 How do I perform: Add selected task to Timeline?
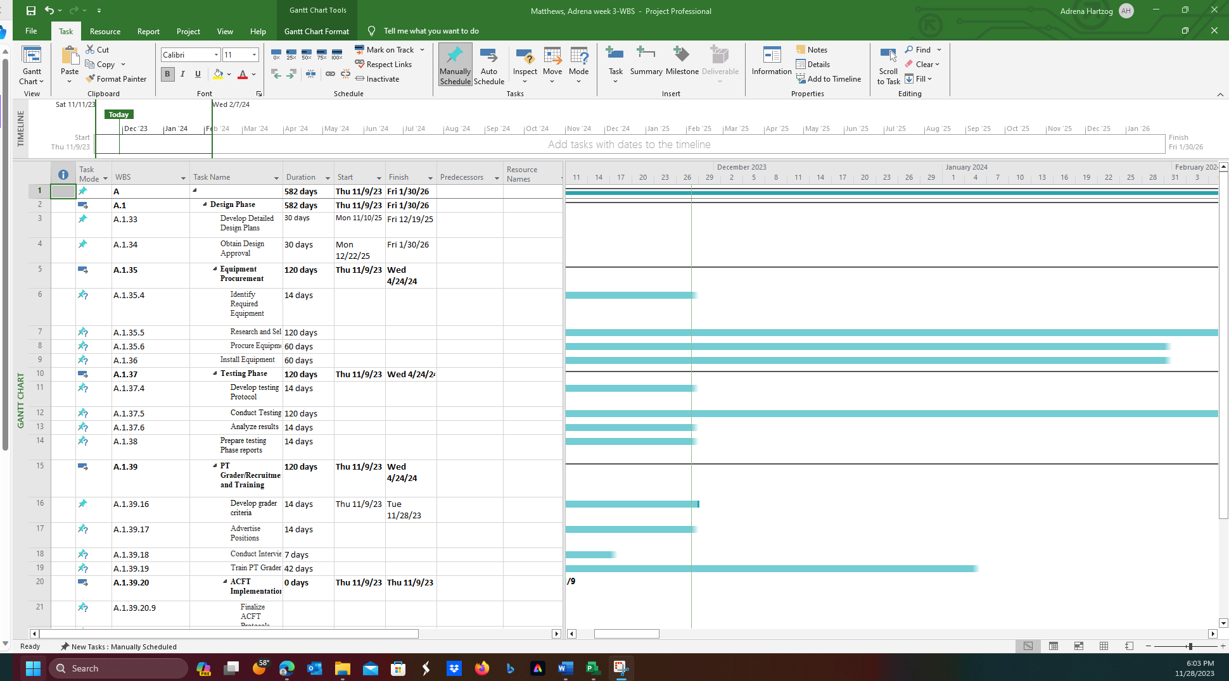pos(829,78)
